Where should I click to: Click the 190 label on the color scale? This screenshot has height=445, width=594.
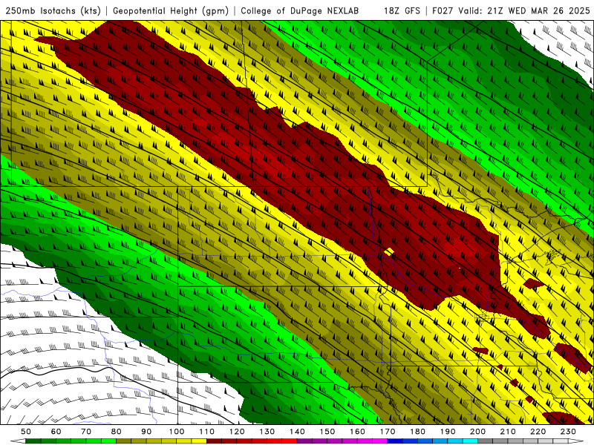448,432
